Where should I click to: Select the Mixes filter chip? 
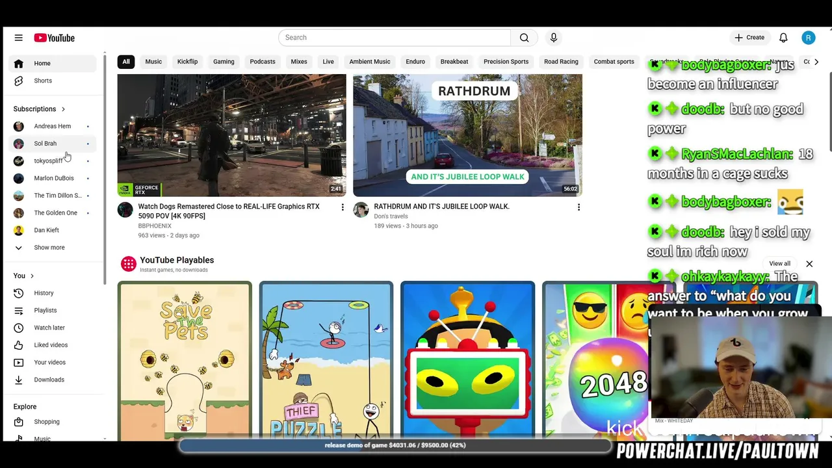[299, 62]
